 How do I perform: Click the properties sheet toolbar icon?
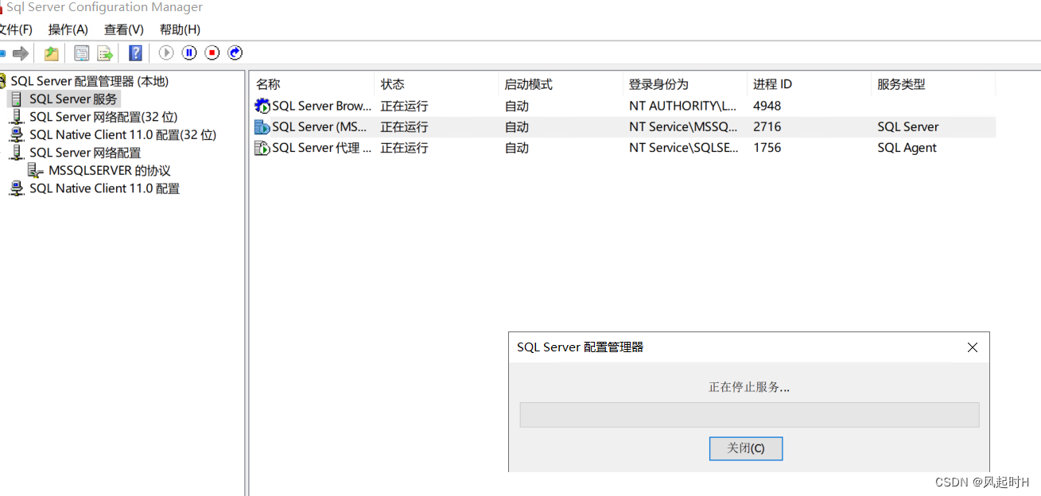click(81, 52)
